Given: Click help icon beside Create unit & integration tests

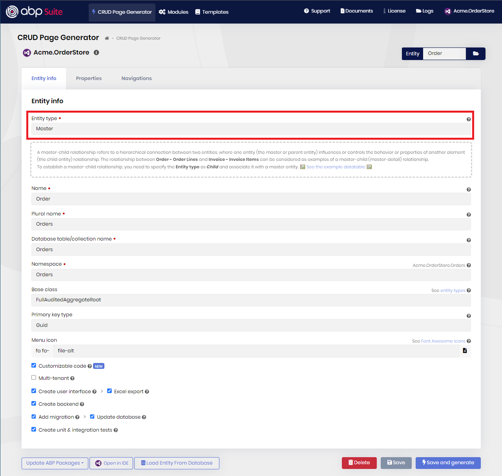Looking at the screenshot, I should pyautogui.click(x=116, y=430).
